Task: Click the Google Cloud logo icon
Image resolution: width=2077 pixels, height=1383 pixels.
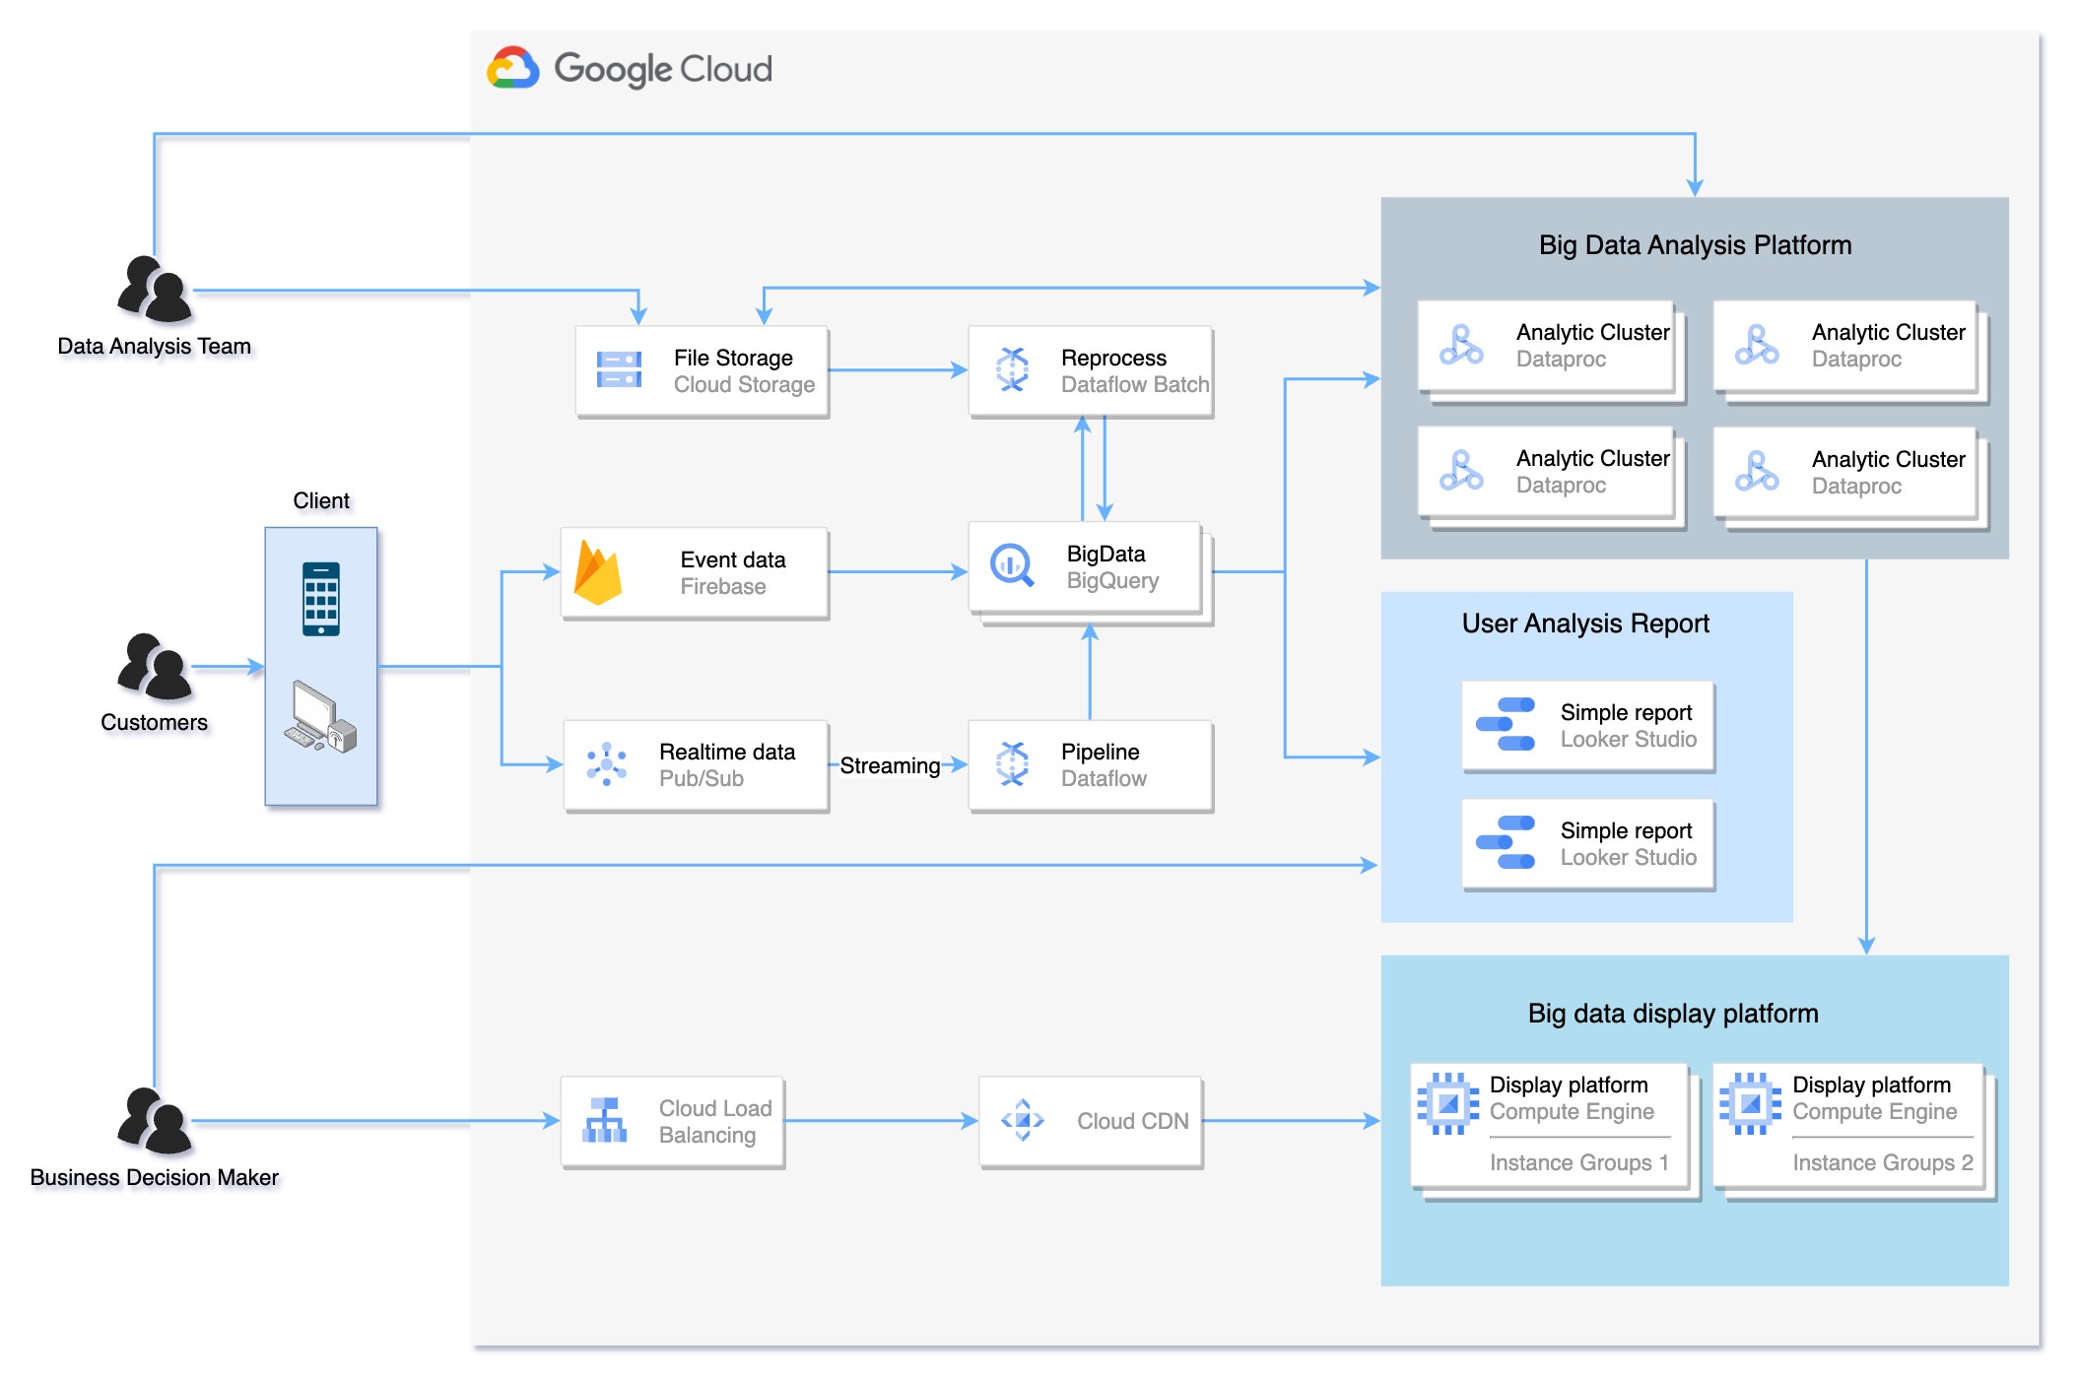Action: pos(513,67)
